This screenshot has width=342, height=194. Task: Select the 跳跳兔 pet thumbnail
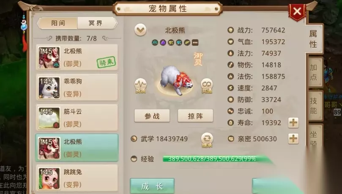(x=49, y=178)
